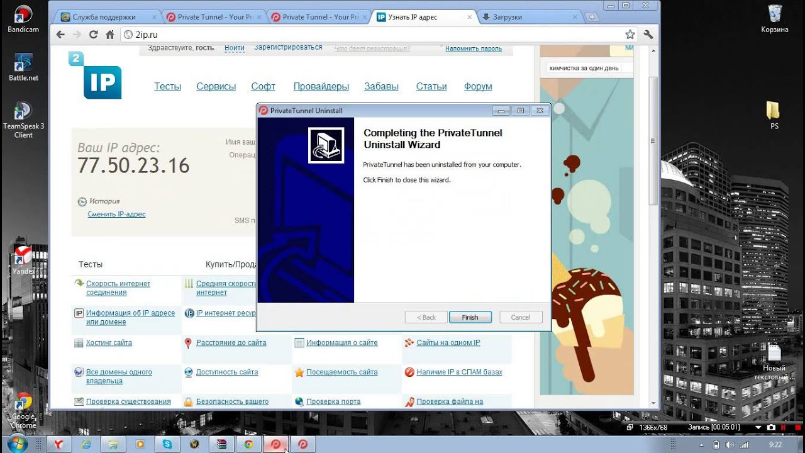Open Windows Explorer from the taskbar
Screen dimensions: 805x453
[x=113, y=444]
